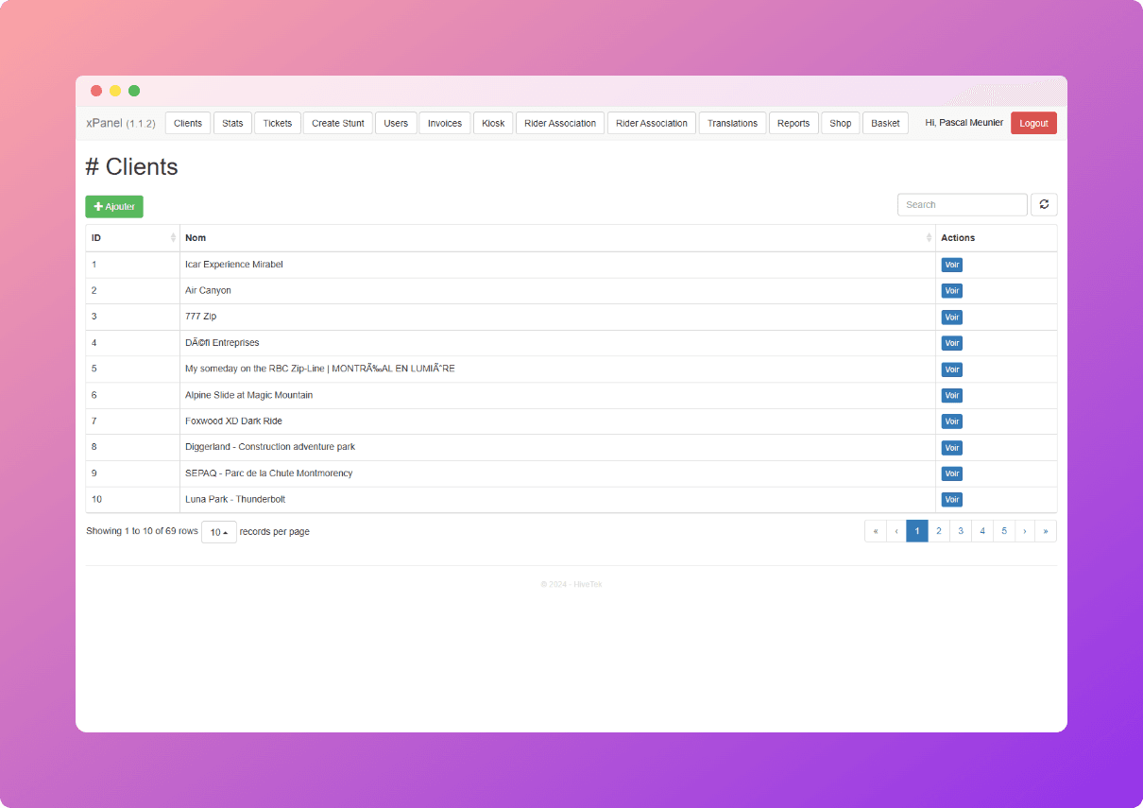Click the ID column sort arrows
This screenshot has width=1143, height=808.
173,238
